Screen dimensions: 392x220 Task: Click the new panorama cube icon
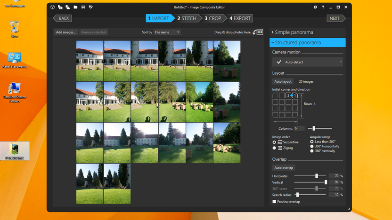click(52, 7)
